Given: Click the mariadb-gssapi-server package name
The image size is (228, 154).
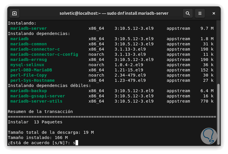Looking at the screenshot, I should click(38, 96).
